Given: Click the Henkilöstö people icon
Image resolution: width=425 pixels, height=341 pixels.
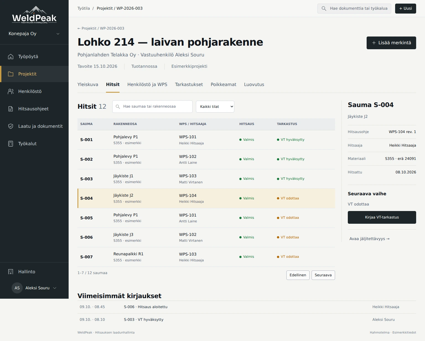Looking at the screenshot, I should coord(11,92).
